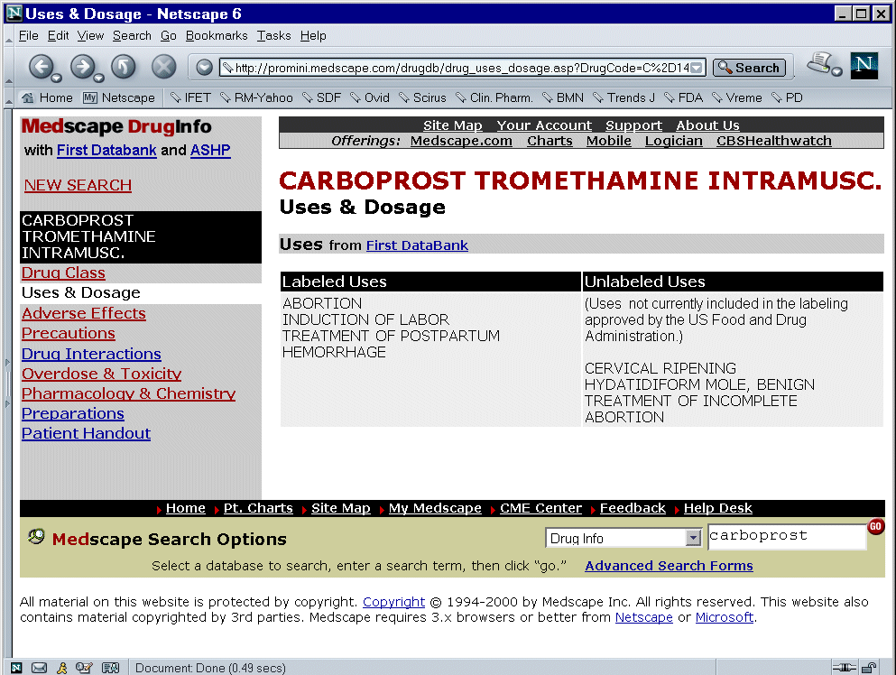
Task: Click the toolbar Search button
Action: 749,68
